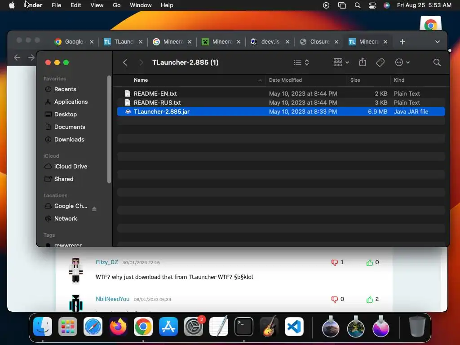Image resolution: width=460 pixels, height=345 pixels.
Task: Open Google Chrome volume in sidebar
Action: click(71, 206)
